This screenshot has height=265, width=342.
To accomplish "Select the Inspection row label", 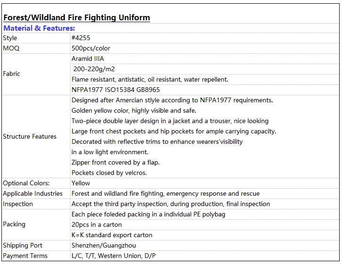I will (18, 204).
